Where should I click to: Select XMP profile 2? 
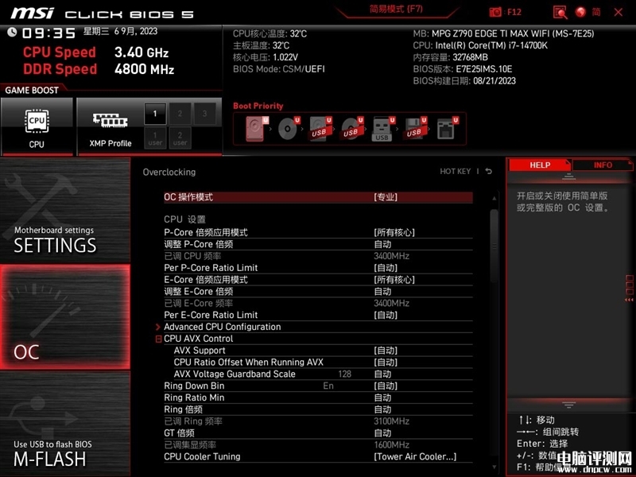click(x=180, y=114)
